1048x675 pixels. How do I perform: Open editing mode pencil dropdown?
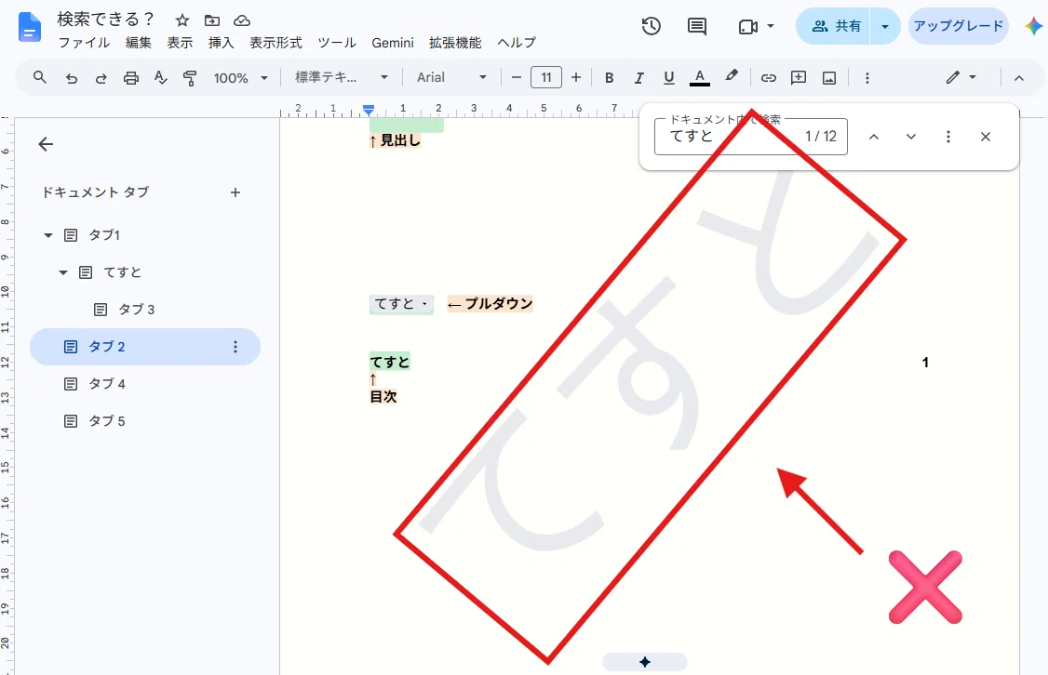coord(961,77)
